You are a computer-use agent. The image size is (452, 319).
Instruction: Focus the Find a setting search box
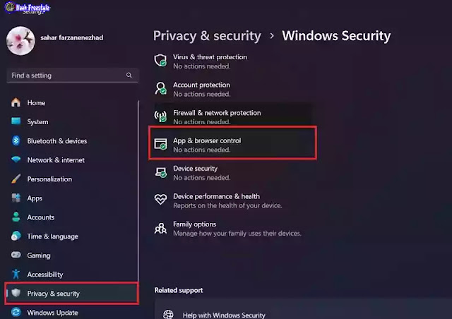point(72,76)
